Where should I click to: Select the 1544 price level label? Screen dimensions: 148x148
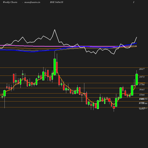tap(142, 95)
